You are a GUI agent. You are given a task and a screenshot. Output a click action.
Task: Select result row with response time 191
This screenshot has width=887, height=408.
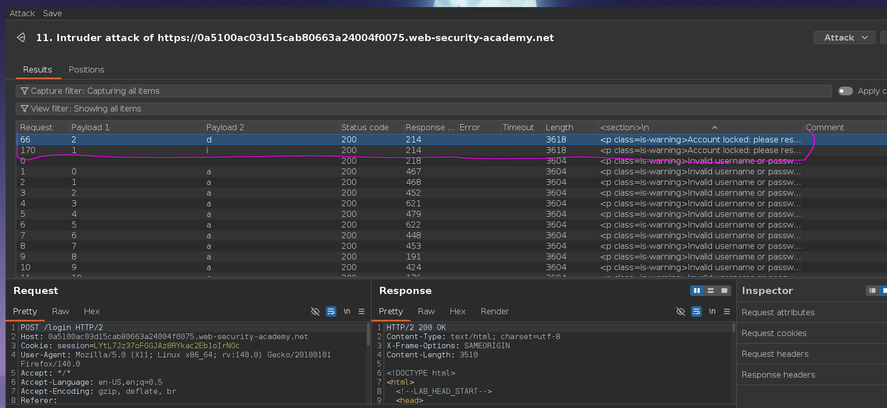[452, 256]
